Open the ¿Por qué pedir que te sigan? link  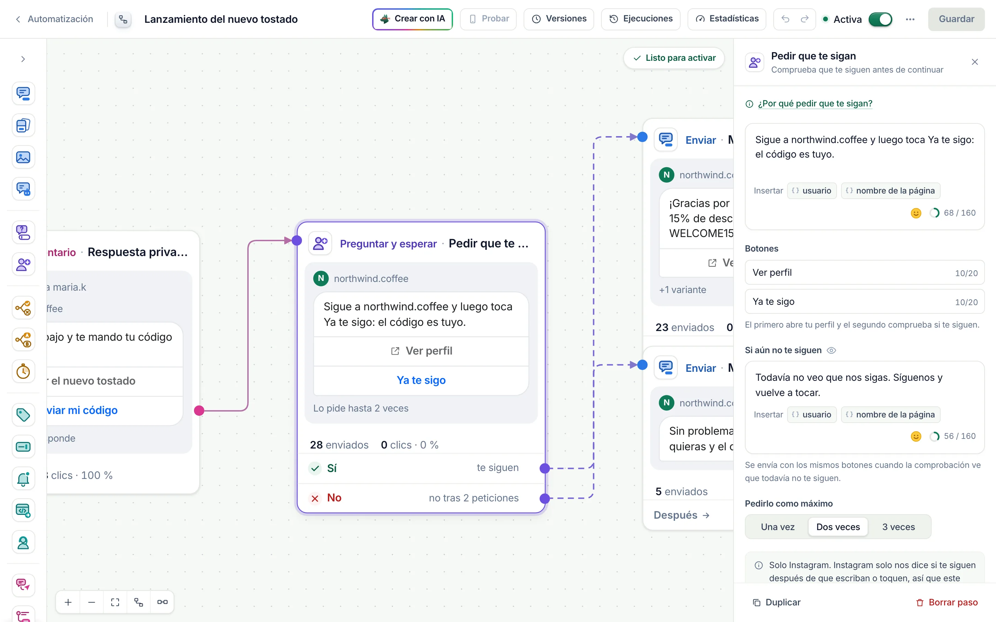[815, 104]
